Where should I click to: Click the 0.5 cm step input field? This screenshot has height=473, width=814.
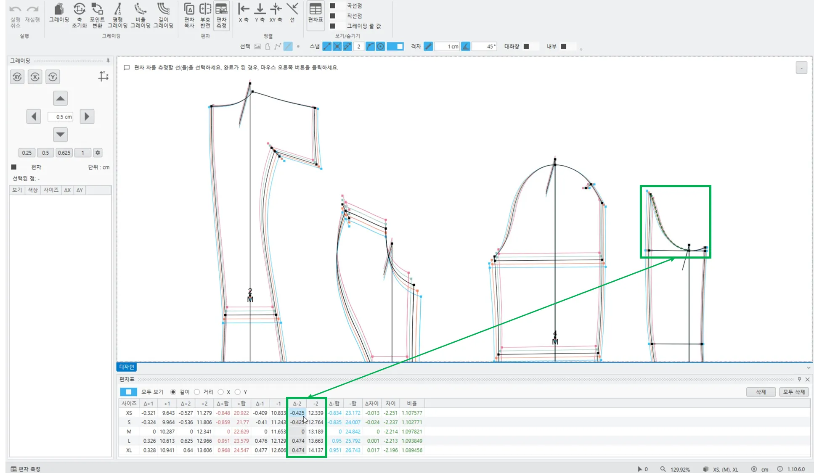point(61,117)
